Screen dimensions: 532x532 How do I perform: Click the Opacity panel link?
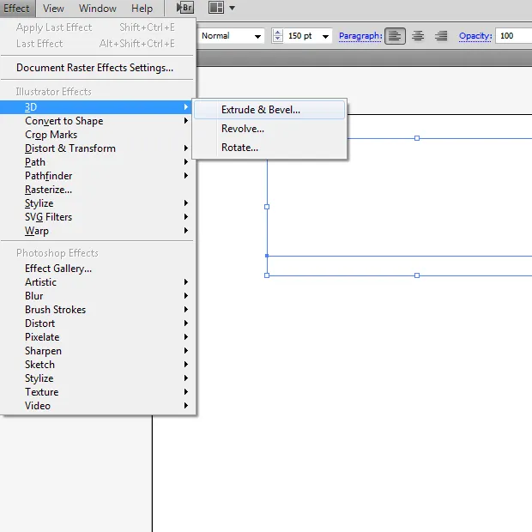coord(475,36)
